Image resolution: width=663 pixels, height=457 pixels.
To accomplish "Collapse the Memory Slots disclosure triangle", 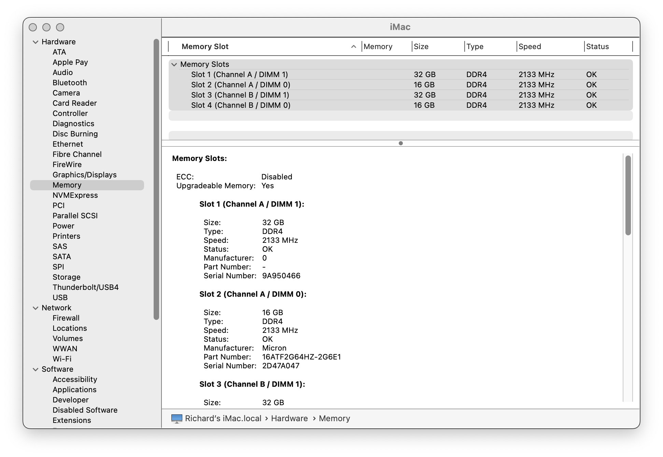I will pyautogui.click(x=174, y=64).
